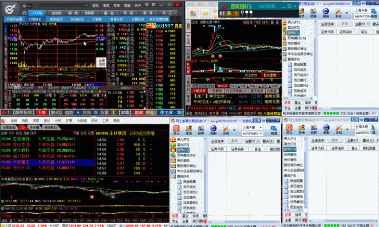379x227 pixels.
Task: Click 移主屏 button on bottom toolbar
Action: pos(167,112)
